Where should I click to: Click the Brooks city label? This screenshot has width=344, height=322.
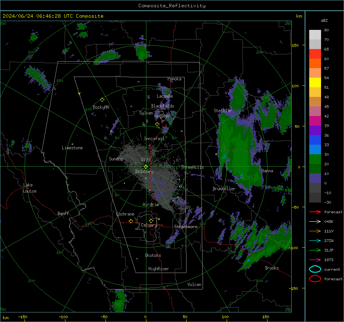[272, 268]
